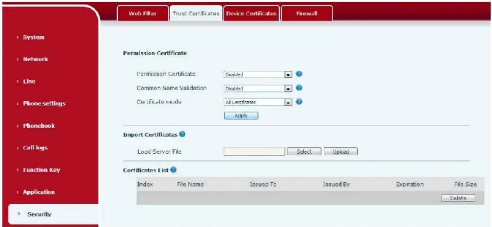Open the Permission Certificate dropdown
Image resolution: width=492 pixels, height=227 pixels.
pos(258,74)
